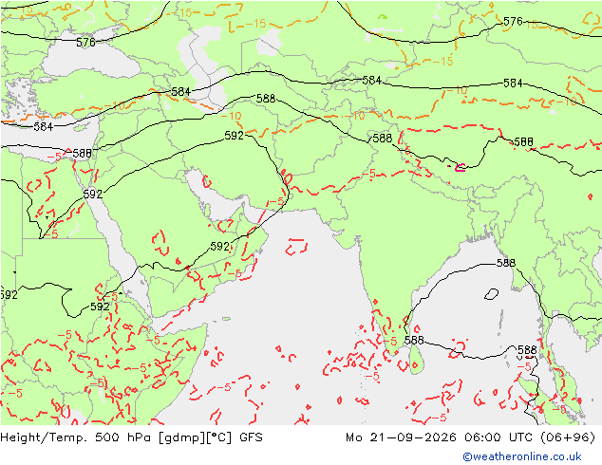This screenshot has width=602, height=465.
Task: Click the 588 label near Sri Lanka
Action: tap(414, 340)
